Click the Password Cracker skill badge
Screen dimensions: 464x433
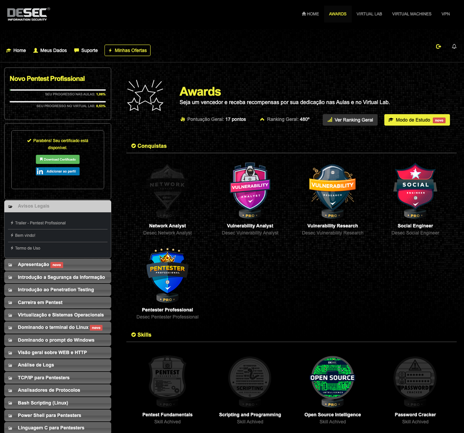pyautogui.click(x=415, y=381)
